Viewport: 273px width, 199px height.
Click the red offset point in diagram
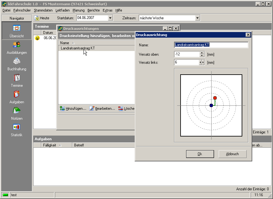tap(215, 98)
